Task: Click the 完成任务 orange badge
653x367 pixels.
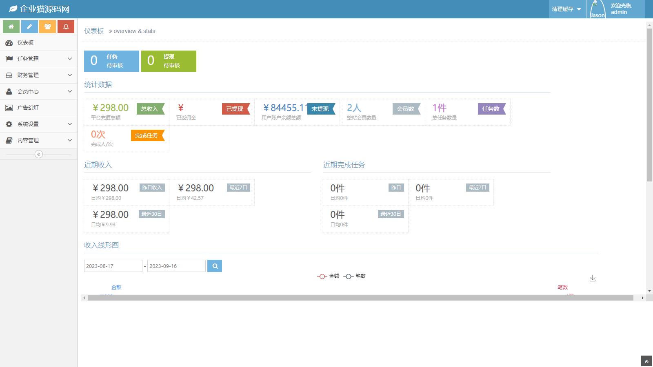Action: [x=148, y=135]
